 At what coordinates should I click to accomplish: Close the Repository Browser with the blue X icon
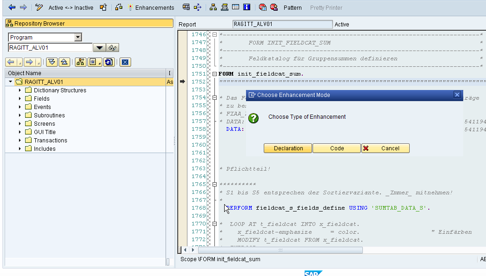point(125,62)
